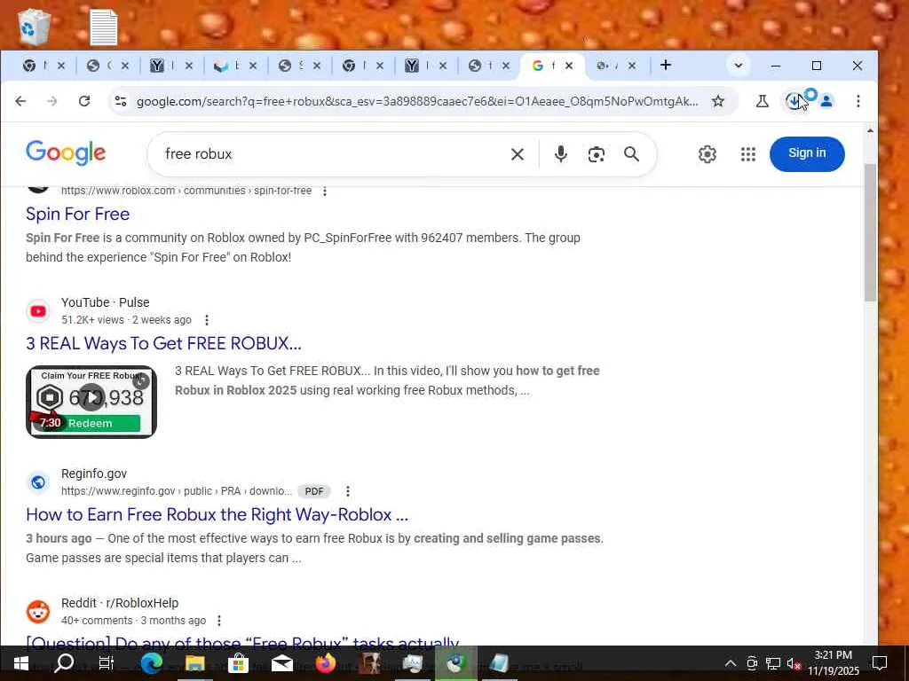
Task: Open 'How to Earn Free Robux the Right Way' link
Action: [x=217, y=514]
